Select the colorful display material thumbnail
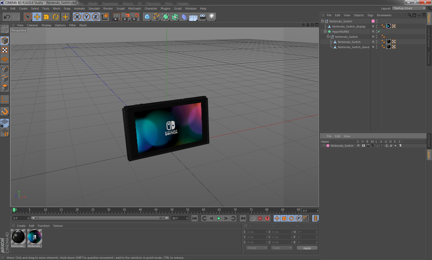This screenshot has height=260, width=432. (x=35, y=237)
